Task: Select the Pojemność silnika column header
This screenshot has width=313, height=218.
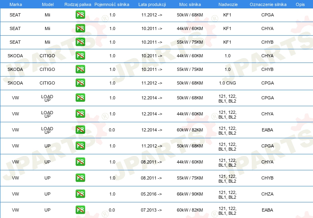Action: coord(112,4)
